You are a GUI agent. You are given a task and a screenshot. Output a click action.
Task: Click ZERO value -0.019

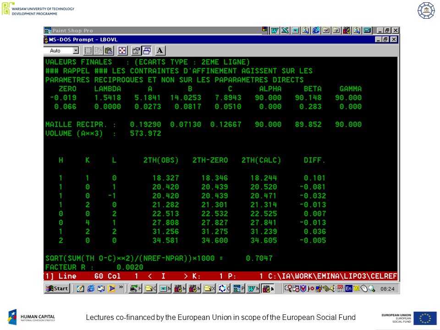point(63,98)
